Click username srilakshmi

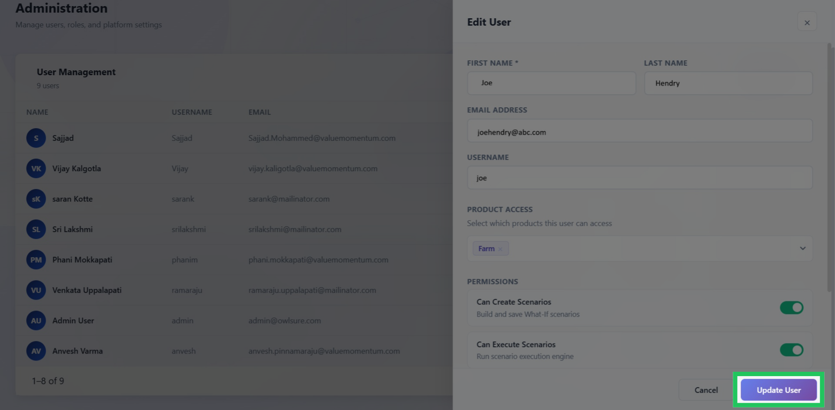188,229
